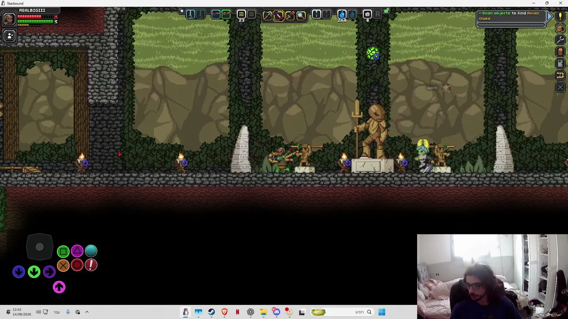
Task: Select the magnifying glass inspect tool
Action: 301,15
